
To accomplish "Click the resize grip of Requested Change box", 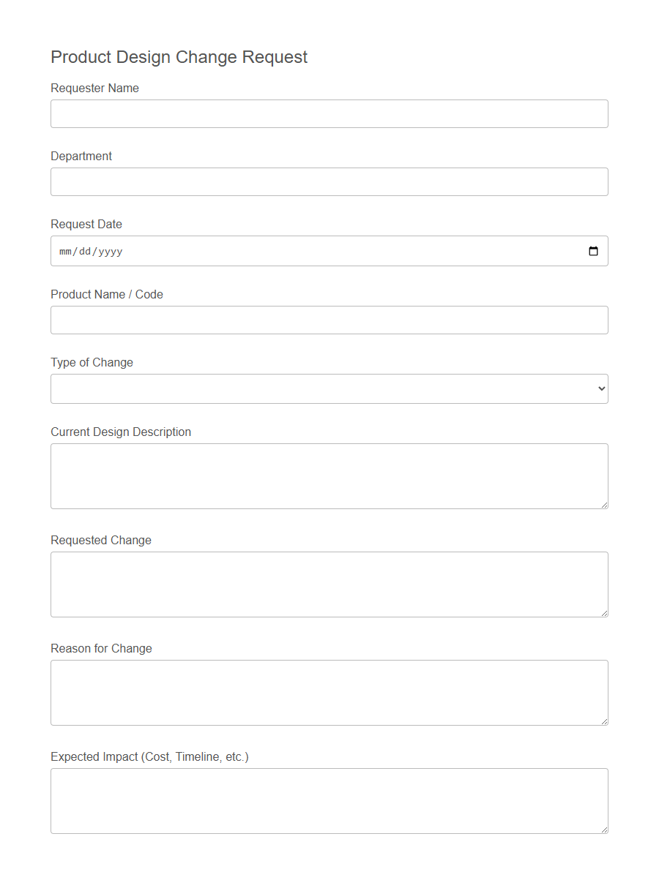I will (605, 614).
